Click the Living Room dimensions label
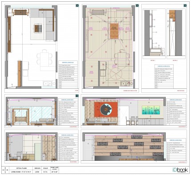The width and height of the screenshot is (191, 175). tap(21, 172)
